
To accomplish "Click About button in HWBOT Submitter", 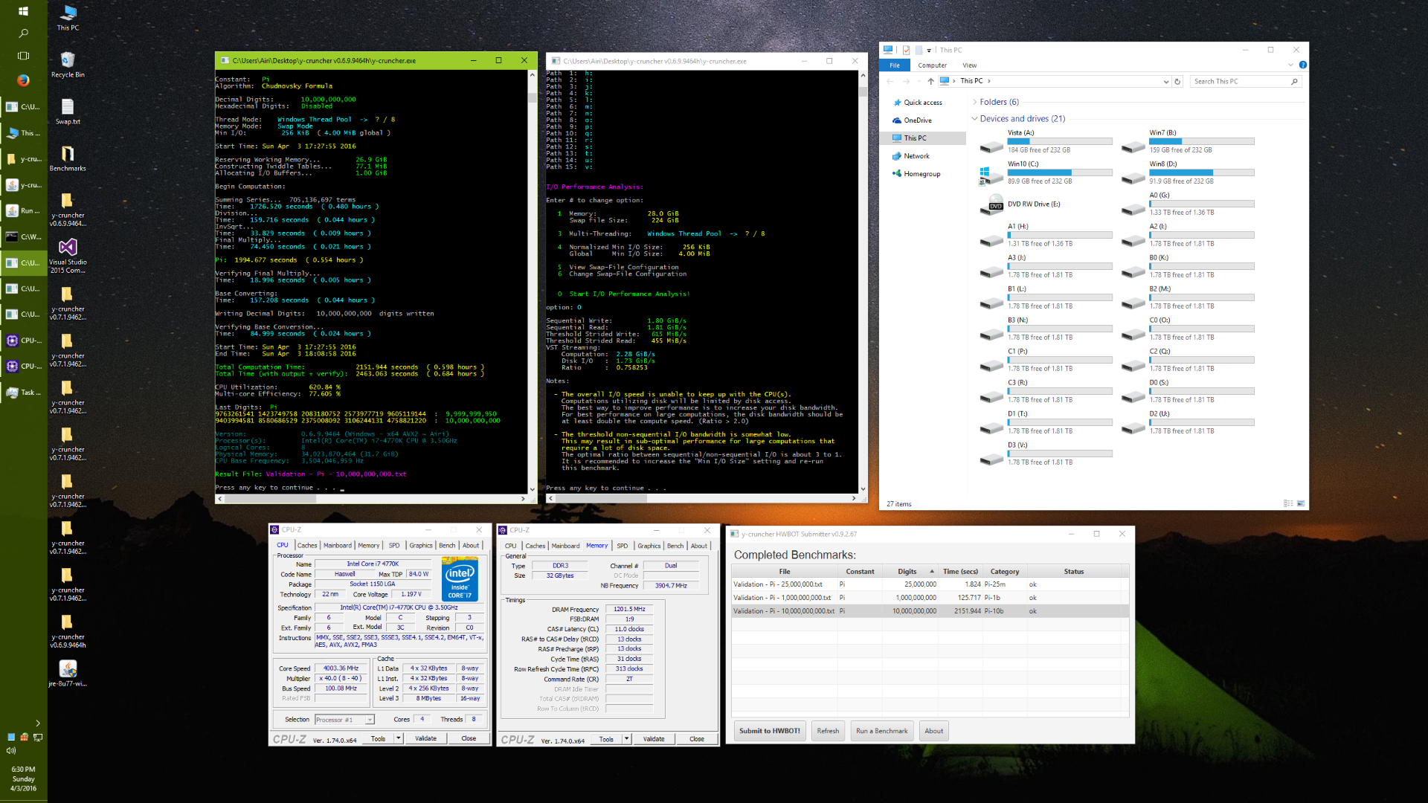I will tap(934, 731).
